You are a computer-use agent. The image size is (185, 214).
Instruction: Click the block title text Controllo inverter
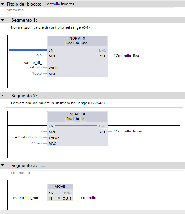click(x=59, y=4)
